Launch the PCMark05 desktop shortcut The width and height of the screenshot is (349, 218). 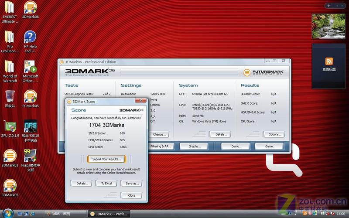tap(30, 99)
